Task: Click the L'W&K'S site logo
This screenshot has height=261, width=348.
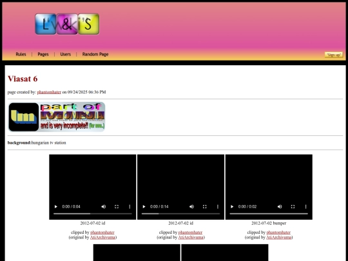Action: tap(67, 24)
